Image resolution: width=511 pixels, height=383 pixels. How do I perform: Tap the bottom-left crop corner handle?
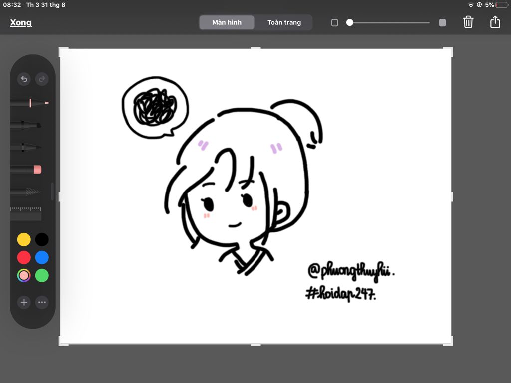click(62, 341)
